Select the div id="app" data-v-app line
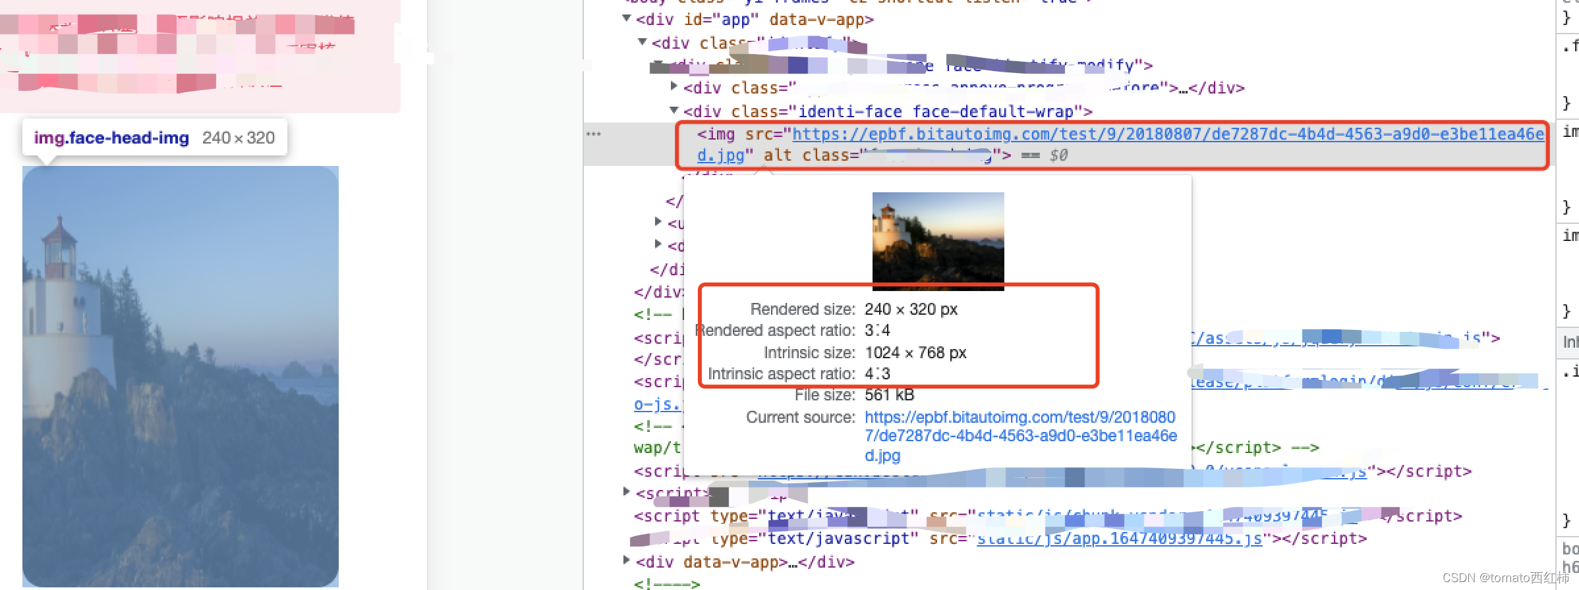Screen dimensions: 1579x590 (x=755, y=20)
